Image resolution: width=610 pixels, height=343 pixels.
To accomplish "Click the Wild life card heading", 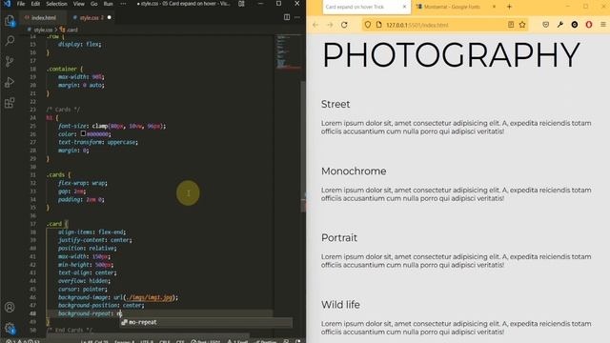I will (x=340, y=305).
